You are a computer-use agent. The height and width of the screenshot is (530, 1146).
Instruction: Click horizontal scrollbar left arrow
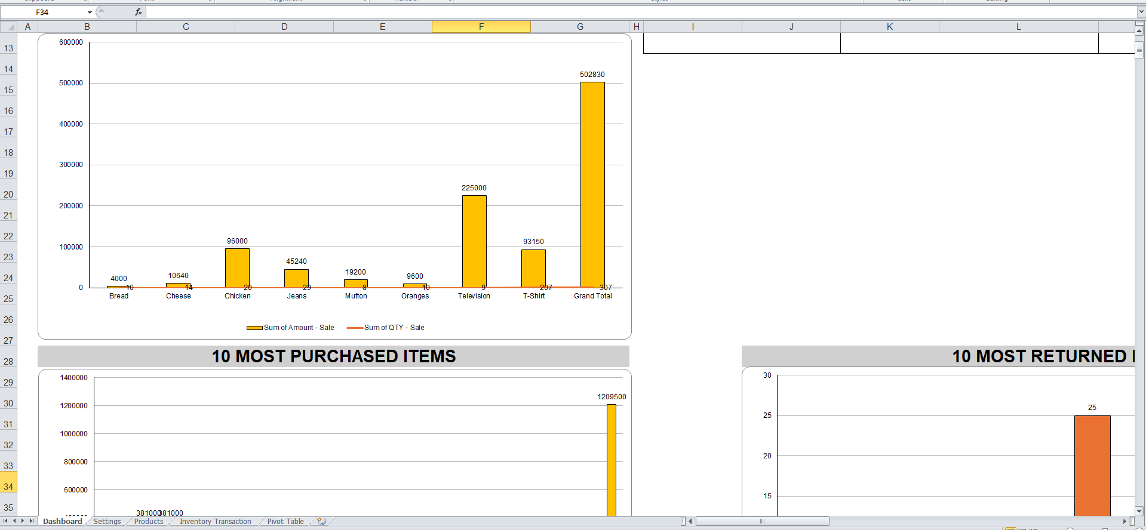tap(690, 521)
